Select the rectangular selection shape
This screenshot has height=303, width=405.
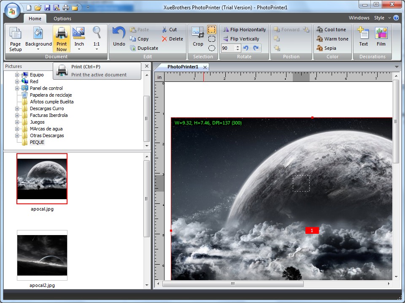coord(211,30)
